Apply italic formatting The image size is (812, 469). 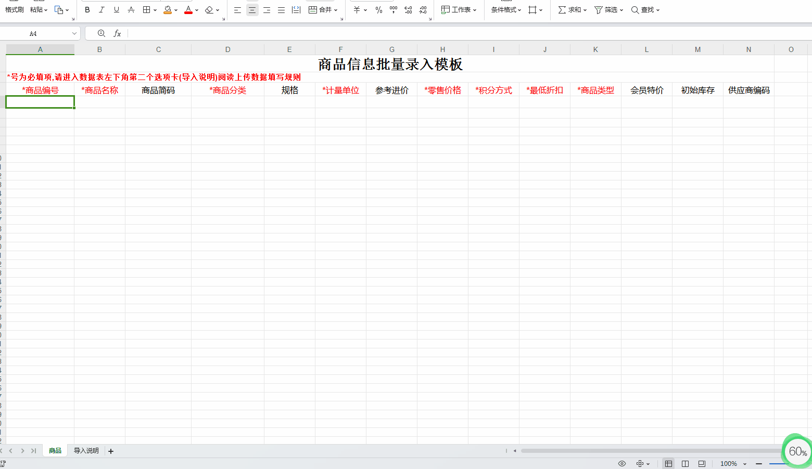102,9
